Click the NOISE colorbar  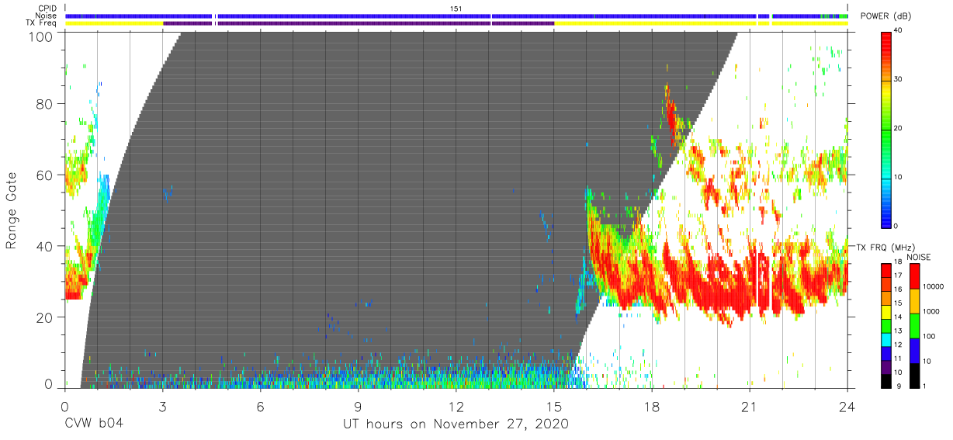(x=915, y=326)
